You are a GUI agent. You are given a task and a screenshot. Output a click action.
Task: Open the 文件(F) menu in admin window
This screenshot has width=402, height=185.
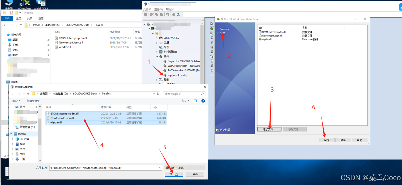(x=147, y=9)
